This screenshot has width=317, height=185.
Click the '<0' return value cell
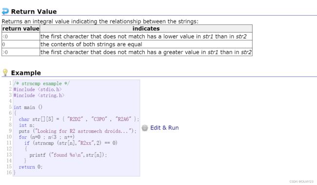click(21, 37)
